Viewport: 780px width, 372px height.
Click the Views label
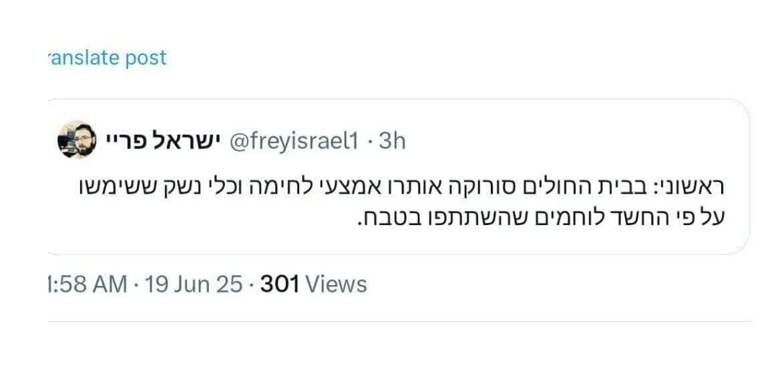coord(337,285)
